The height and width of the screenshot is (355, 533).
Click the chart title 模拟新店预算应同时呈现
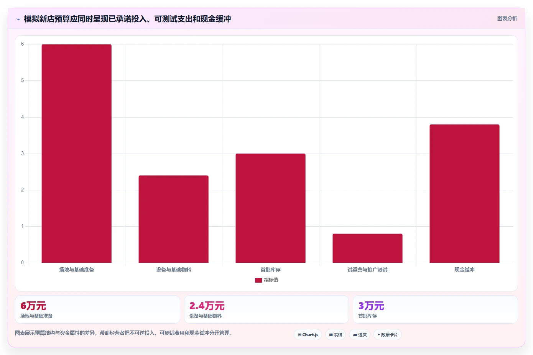click(x=127, y=19)
